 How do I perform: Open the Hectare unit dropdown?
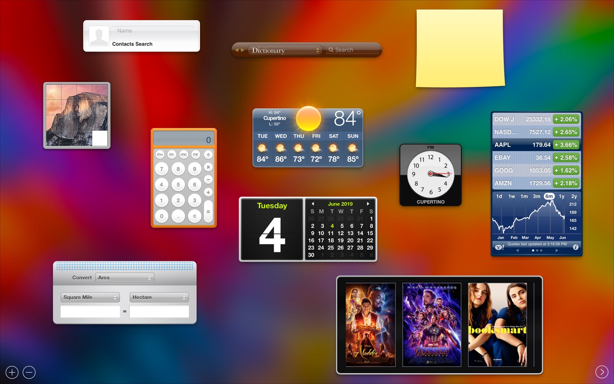coord(159,297)
